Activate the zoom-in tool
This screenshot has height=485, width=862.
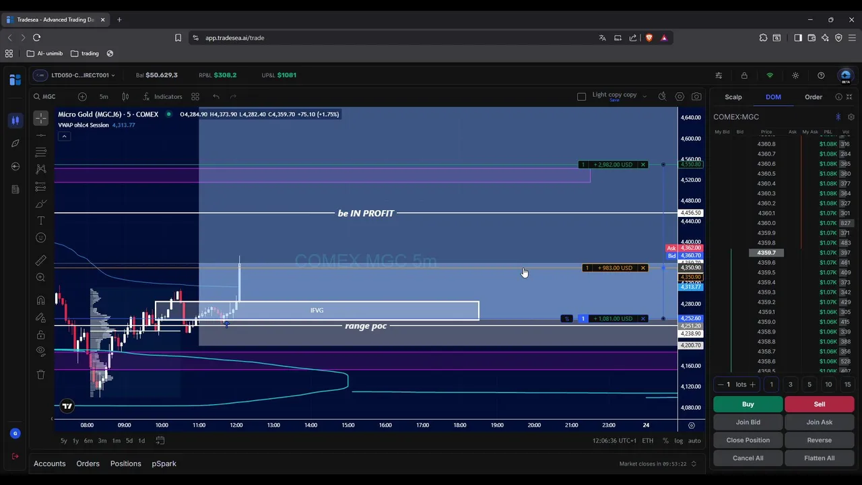pos(41,278)
